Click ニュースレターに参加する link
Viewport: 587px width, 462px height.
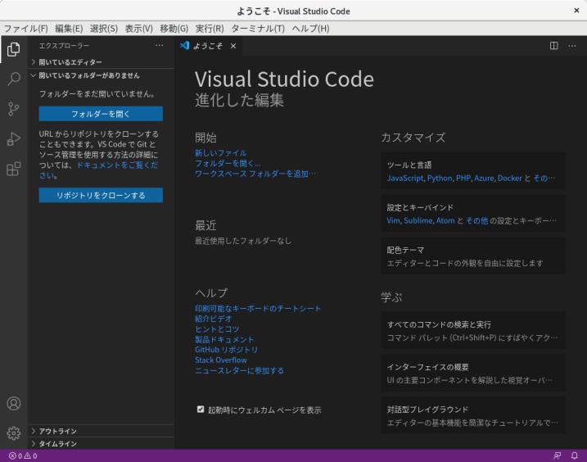(x=239, y=370)
